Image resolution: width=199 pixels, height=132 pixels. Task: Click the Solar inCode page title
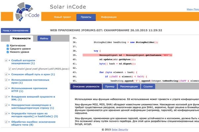click(x=68, y=7)
